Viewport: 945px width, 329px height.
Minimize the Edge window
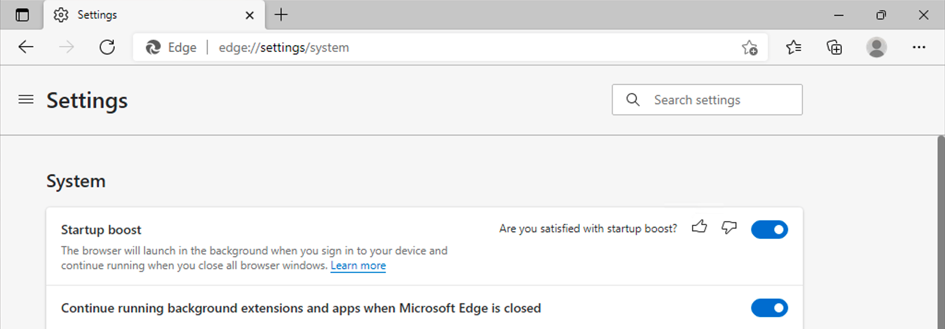pyautogui.click(x=839, y=15)
